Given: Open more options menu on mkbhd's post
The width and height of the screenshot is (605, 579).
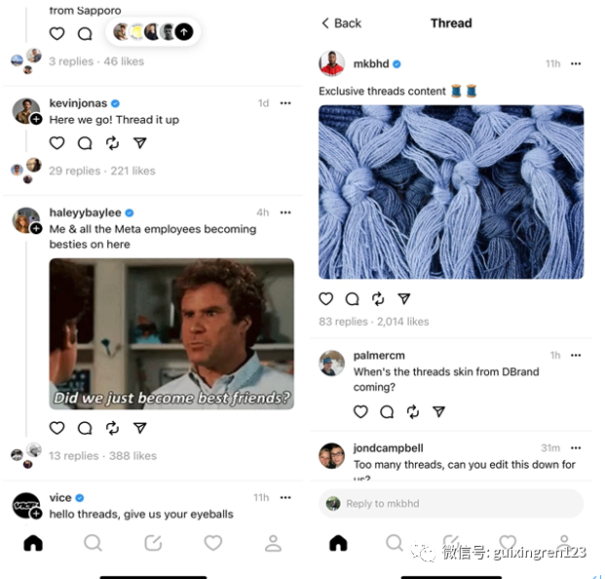Looking at the screenshot, I should point(576,63).
